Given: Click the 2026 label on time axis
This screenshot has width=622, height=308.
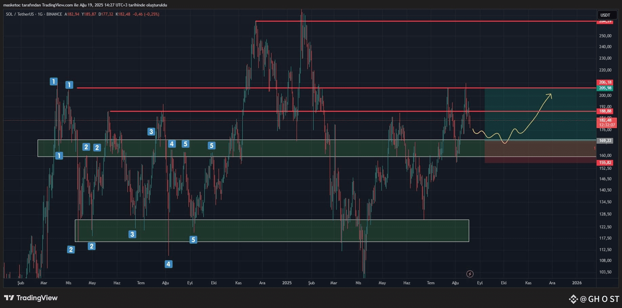Looking at the screenshot, I should [577, 283].
